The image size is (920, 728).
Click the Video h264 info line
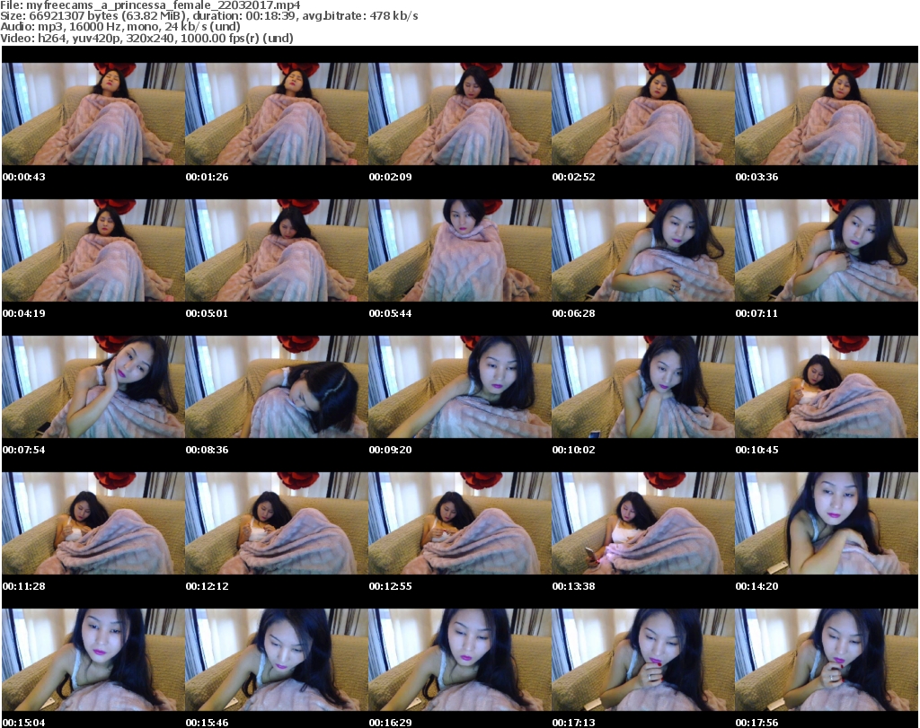point(146,38)
